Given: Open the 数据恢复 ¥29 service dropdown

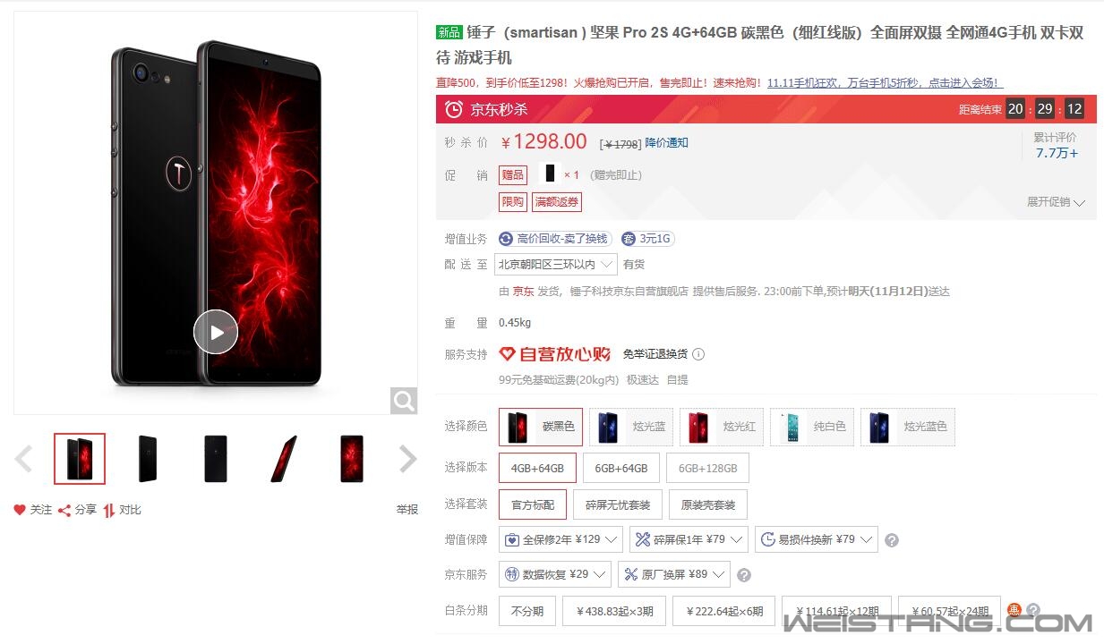Looking at the screenshot, I should point(555,574).
